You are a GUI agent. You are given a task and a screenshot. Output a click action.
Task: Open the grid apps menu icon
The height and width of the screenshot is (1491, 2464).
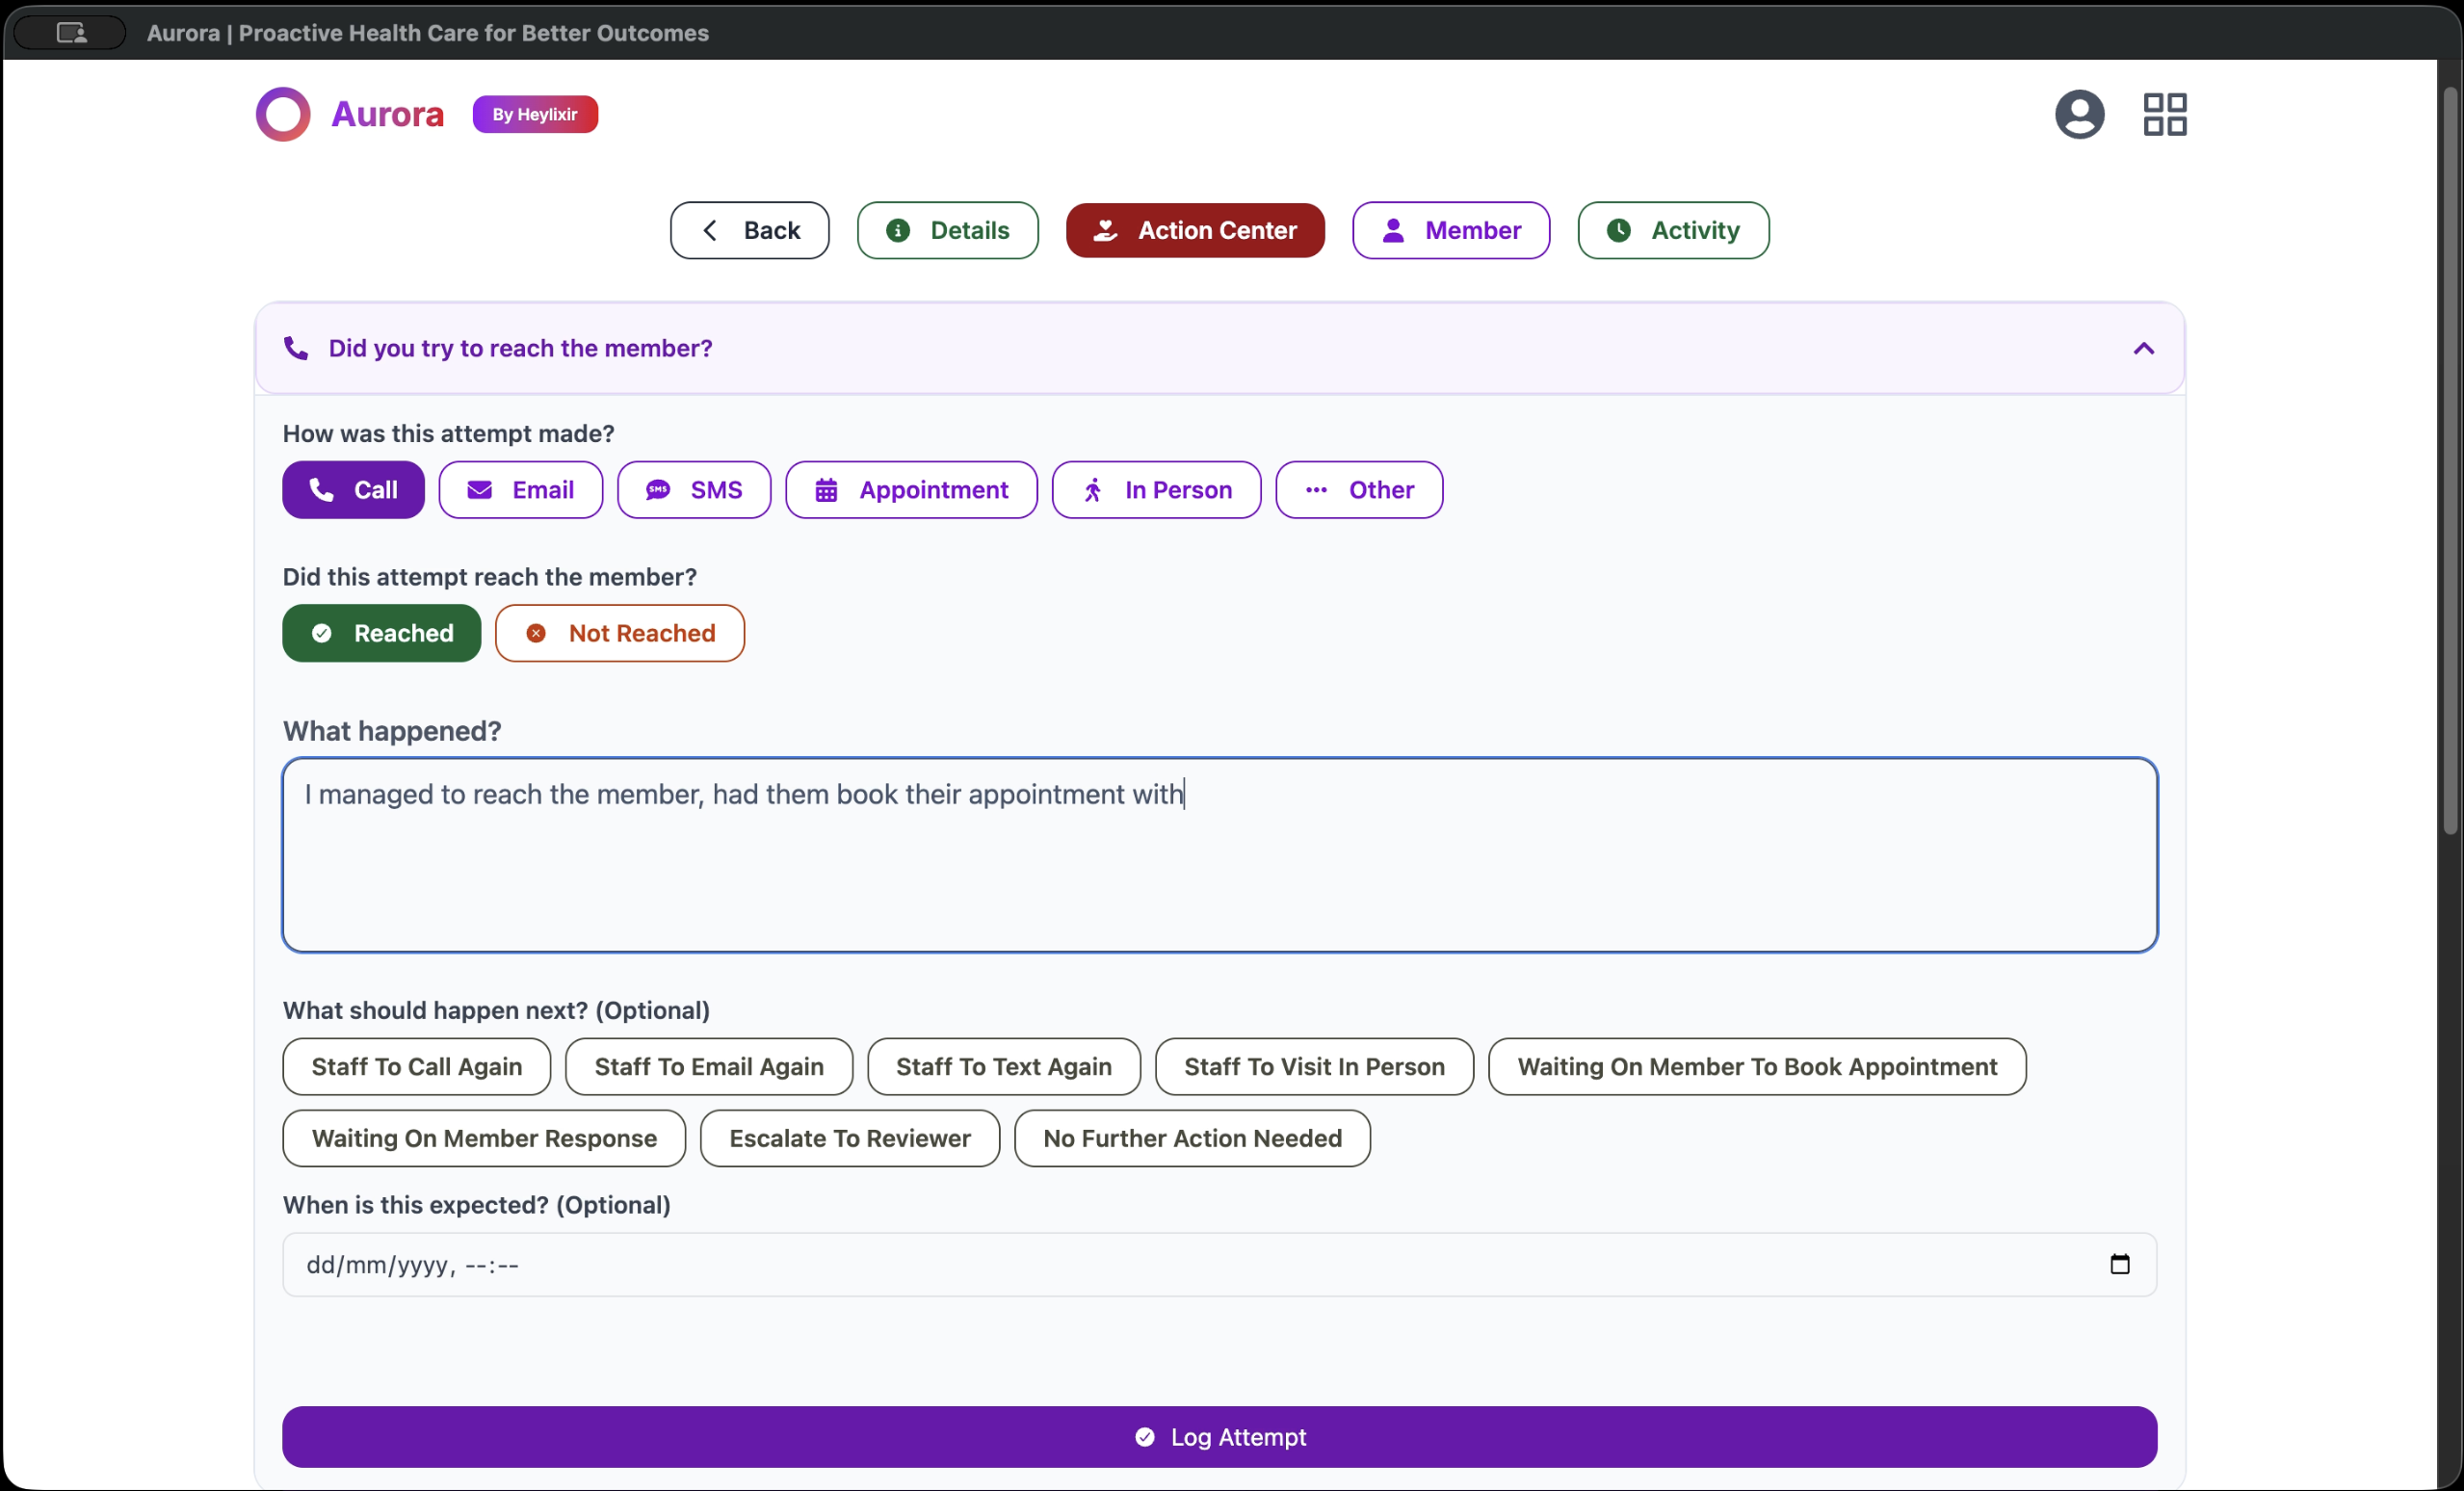click(x=2165, y=114)
